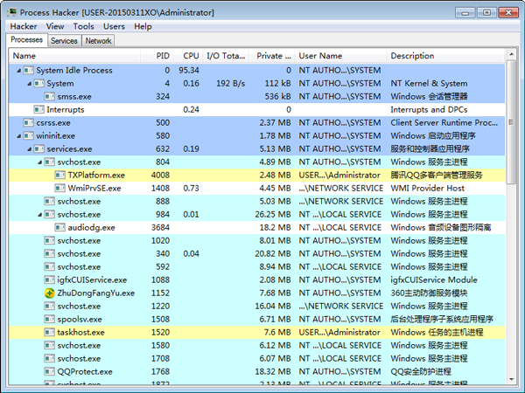Open the View menu
The height and width of the screenshot is (393, 525).
[x=55, y=26]
